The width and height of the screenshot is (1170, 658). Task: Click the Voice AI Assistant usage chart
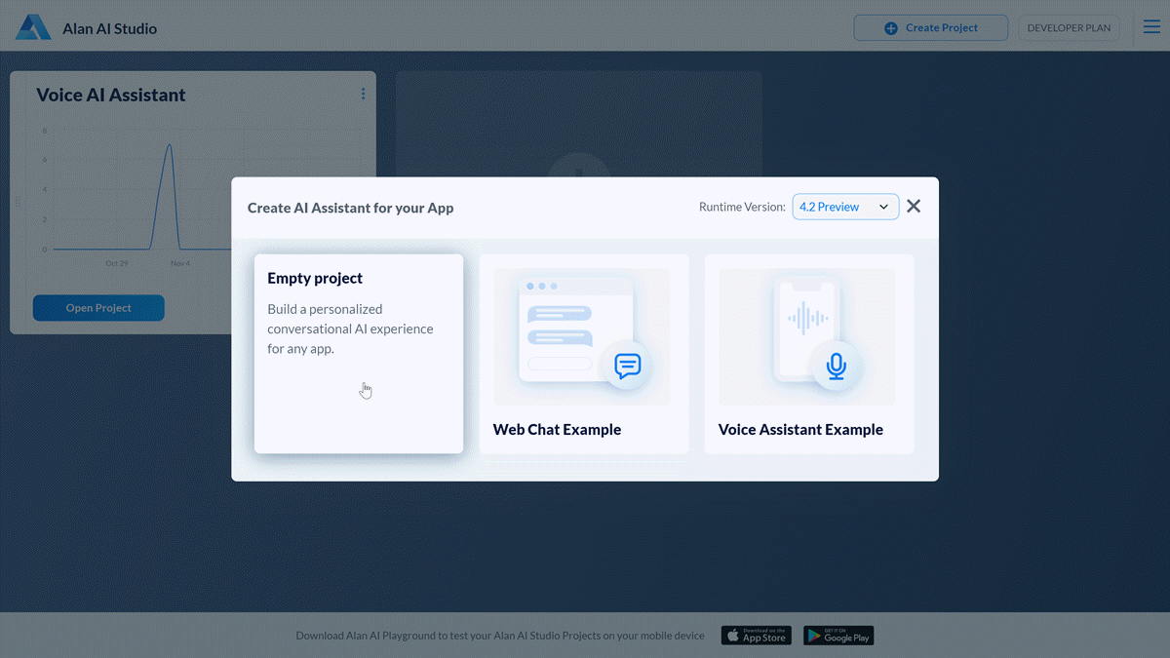coord(195,195)
